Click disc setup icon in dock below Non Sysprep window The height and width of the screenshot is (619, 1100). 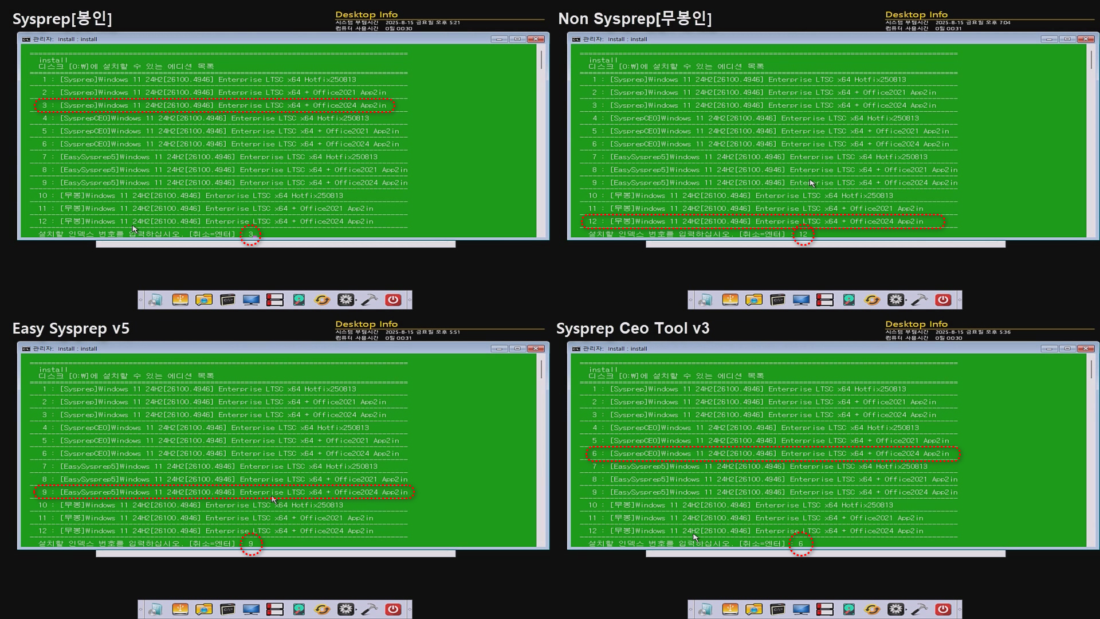pyautogui.click(x=706, y=300)
